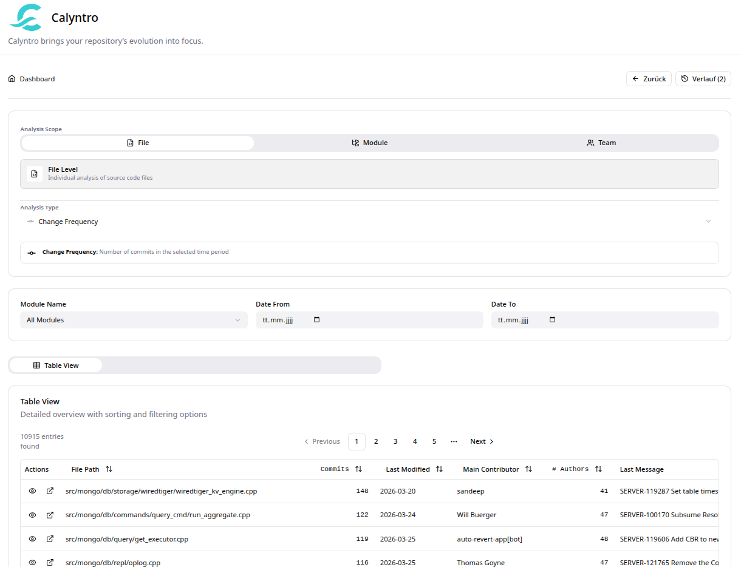
Task: Open the get_executor.cpp file path link
Action: [x=126, y=538]
